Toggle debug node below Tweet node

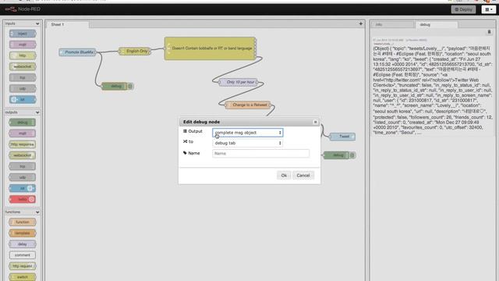tap(352, 155)
